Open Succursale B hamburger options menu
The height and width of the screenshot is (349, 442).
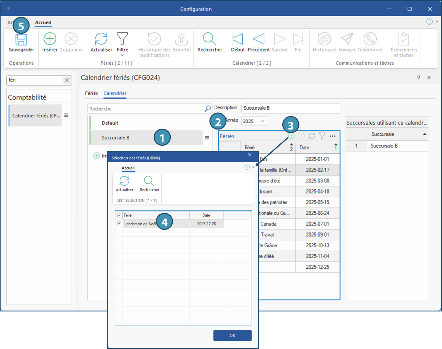pyautogui.click(x=207, y=138)
